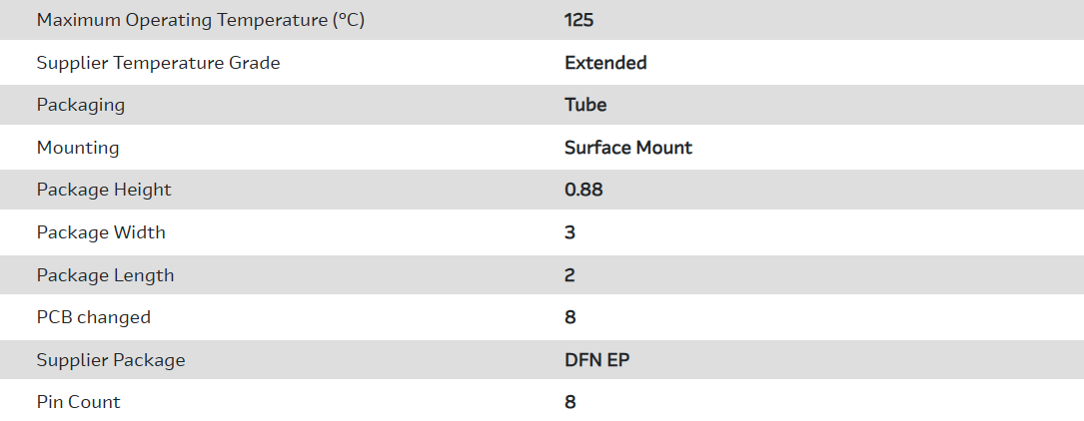1084x421 pixels.
Task: Click the Pin Count label
Action: (78, 402)
